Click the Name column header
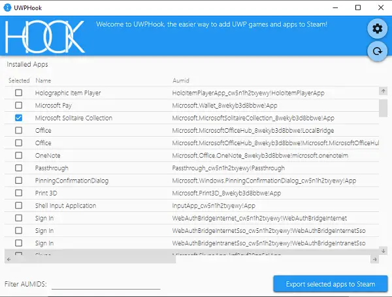 pyautogui.click(x=43, y=80)
